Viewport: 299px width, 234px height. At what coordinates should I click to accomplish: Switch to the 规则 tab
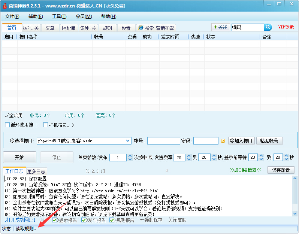108,28
